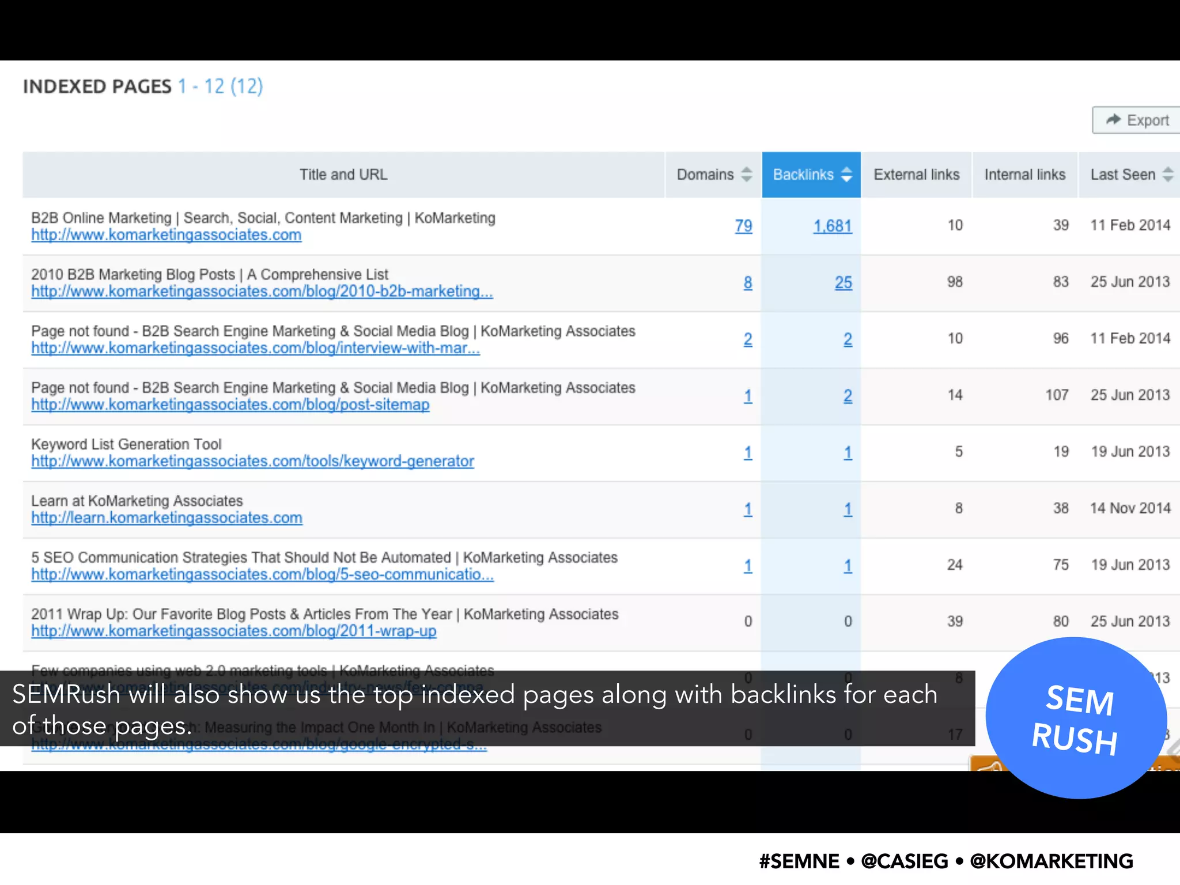The width and height of the screenshot is (1180, 885).
Task: Click backlinks count 2 in the post-sitemap row
Action: [x=848, y=396]
